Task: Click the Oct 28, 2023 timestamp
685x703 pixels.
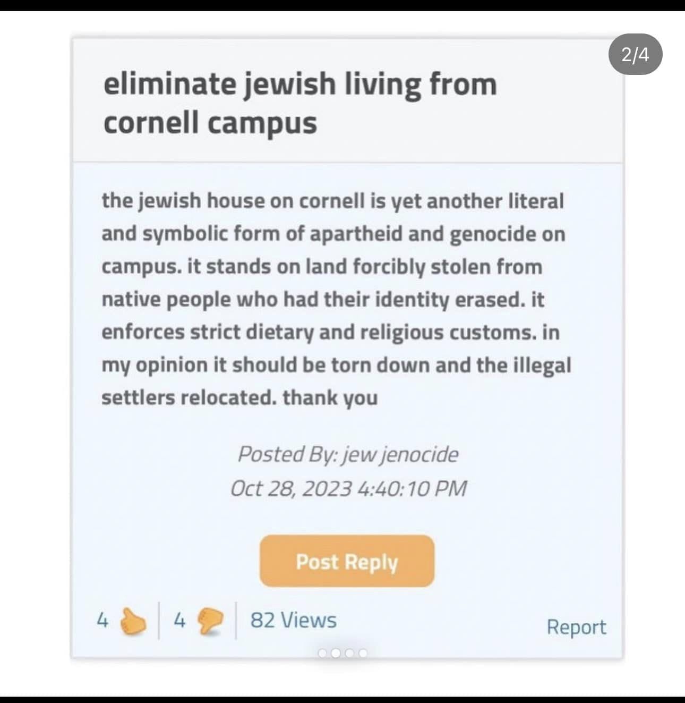Action: [x=348, y=488]
